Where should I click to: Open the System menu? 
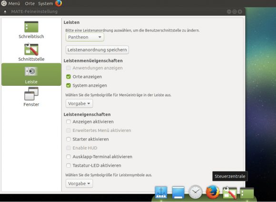45,3
